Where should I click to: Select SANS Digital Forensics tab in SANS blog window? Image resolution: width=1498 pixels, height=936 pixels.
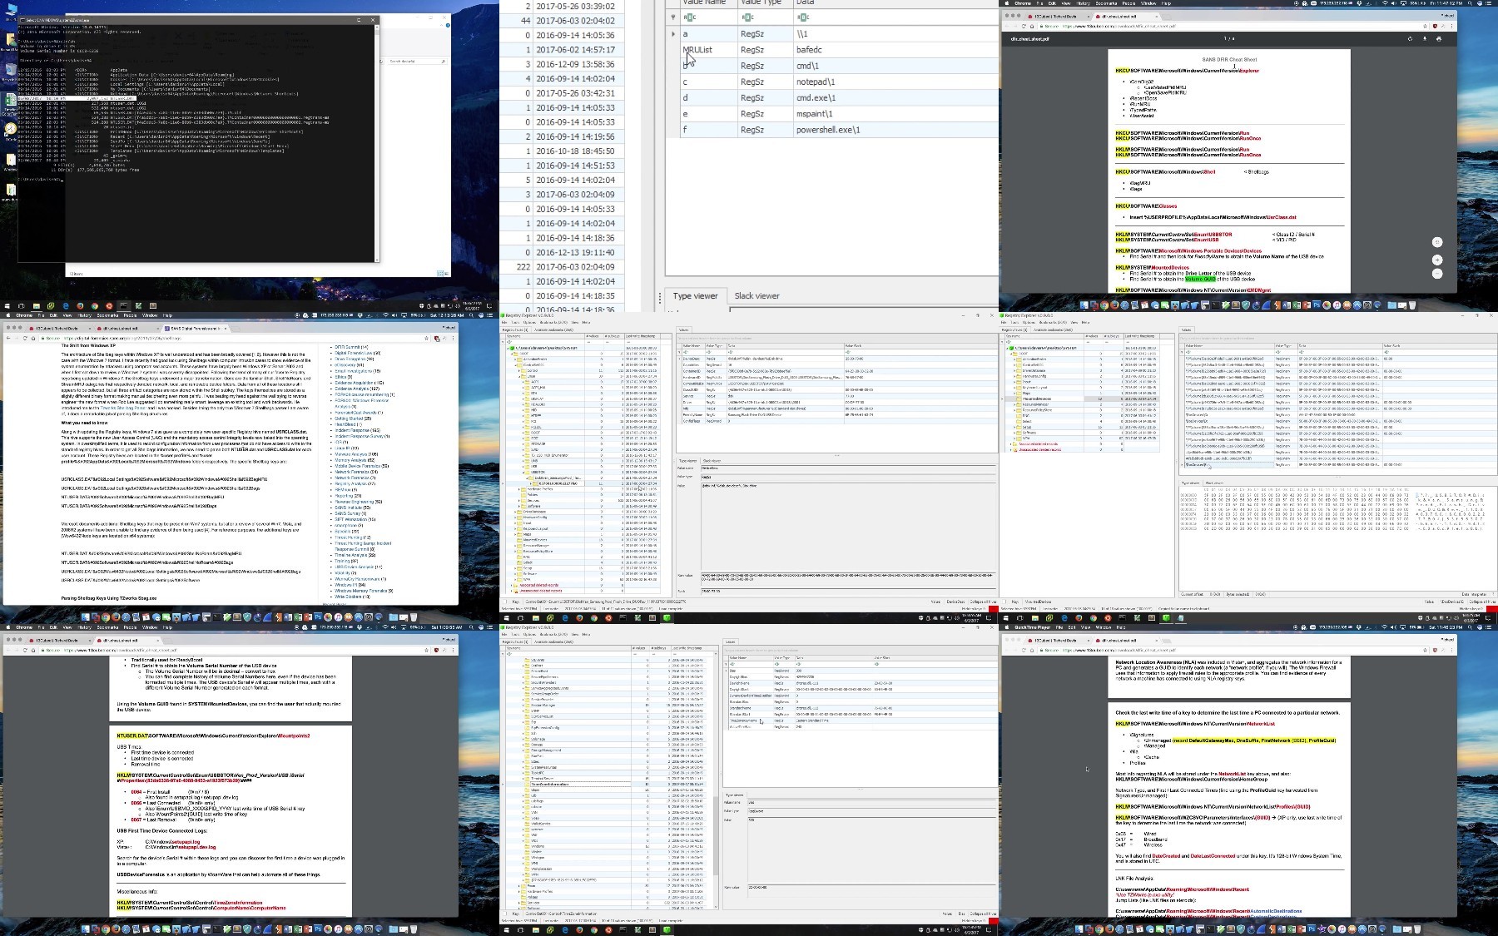pyautogui.click(x=194, y=329)
